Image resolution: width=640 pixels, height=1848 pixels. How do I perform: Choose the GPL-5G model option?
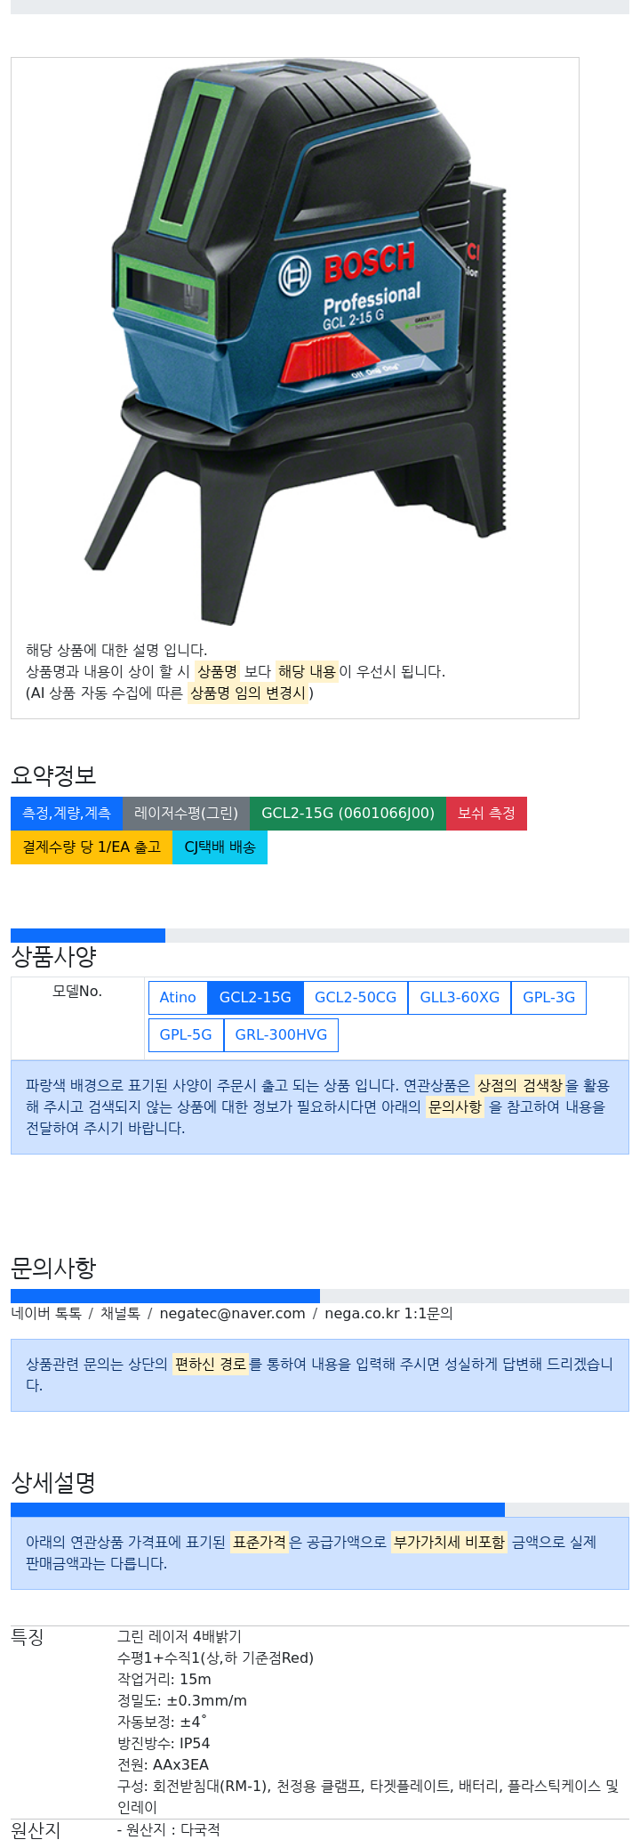point(186,1035)
